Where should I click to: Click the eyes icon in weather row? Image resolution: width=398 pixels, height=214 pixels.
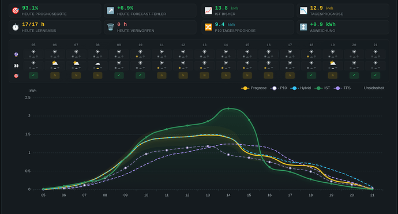pos(16,66)
